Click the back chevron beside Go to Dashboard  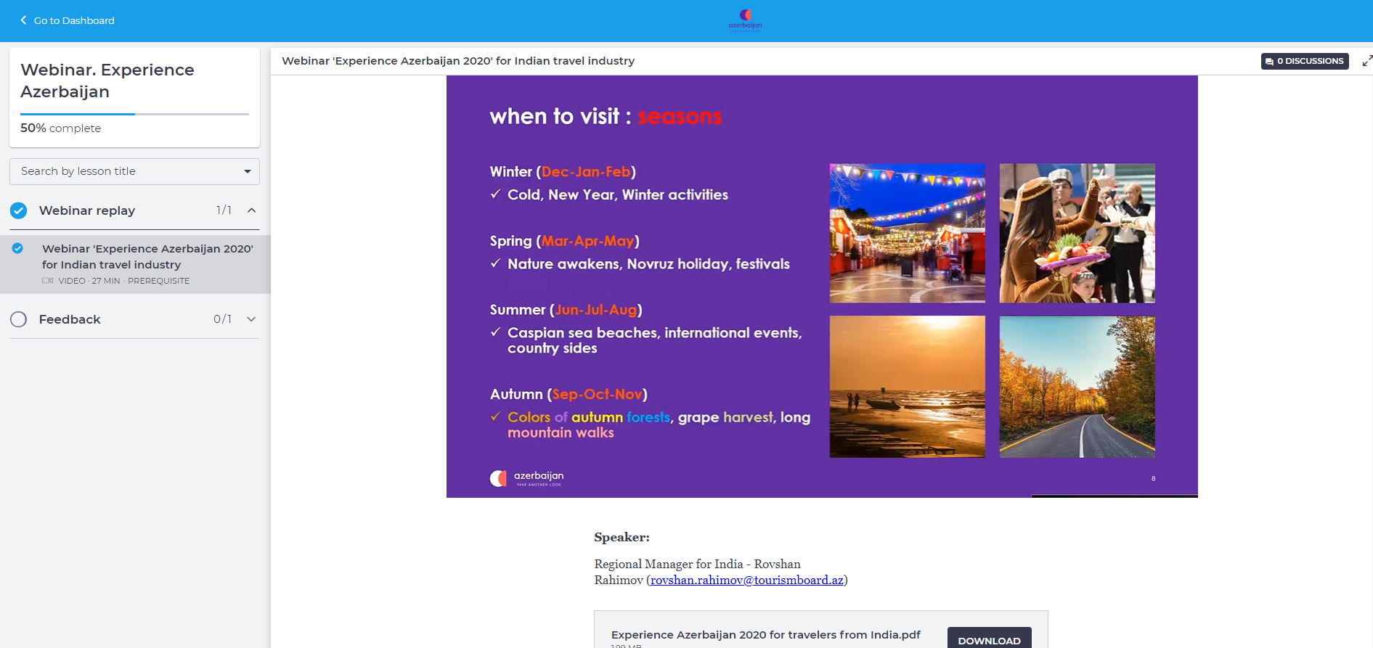(x=23, y=20)
